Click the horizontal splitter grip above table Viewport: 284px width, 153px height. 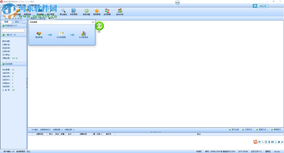[155, 132]
